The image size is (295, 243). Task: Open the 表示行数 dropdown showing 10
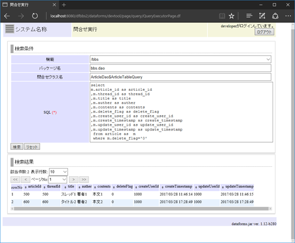tap(58, 172)
